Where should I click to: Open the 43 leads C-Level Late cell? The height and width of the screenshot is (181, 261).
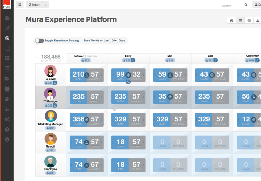[212, 75]
